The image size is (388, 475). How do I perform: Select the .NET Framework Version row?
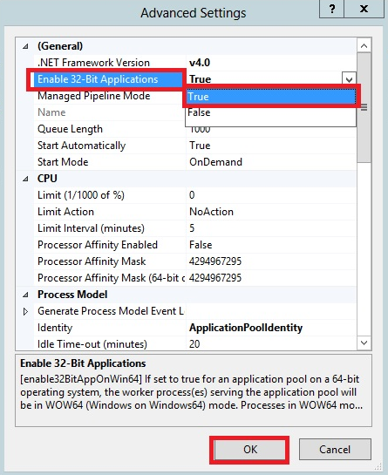(195, 63)
